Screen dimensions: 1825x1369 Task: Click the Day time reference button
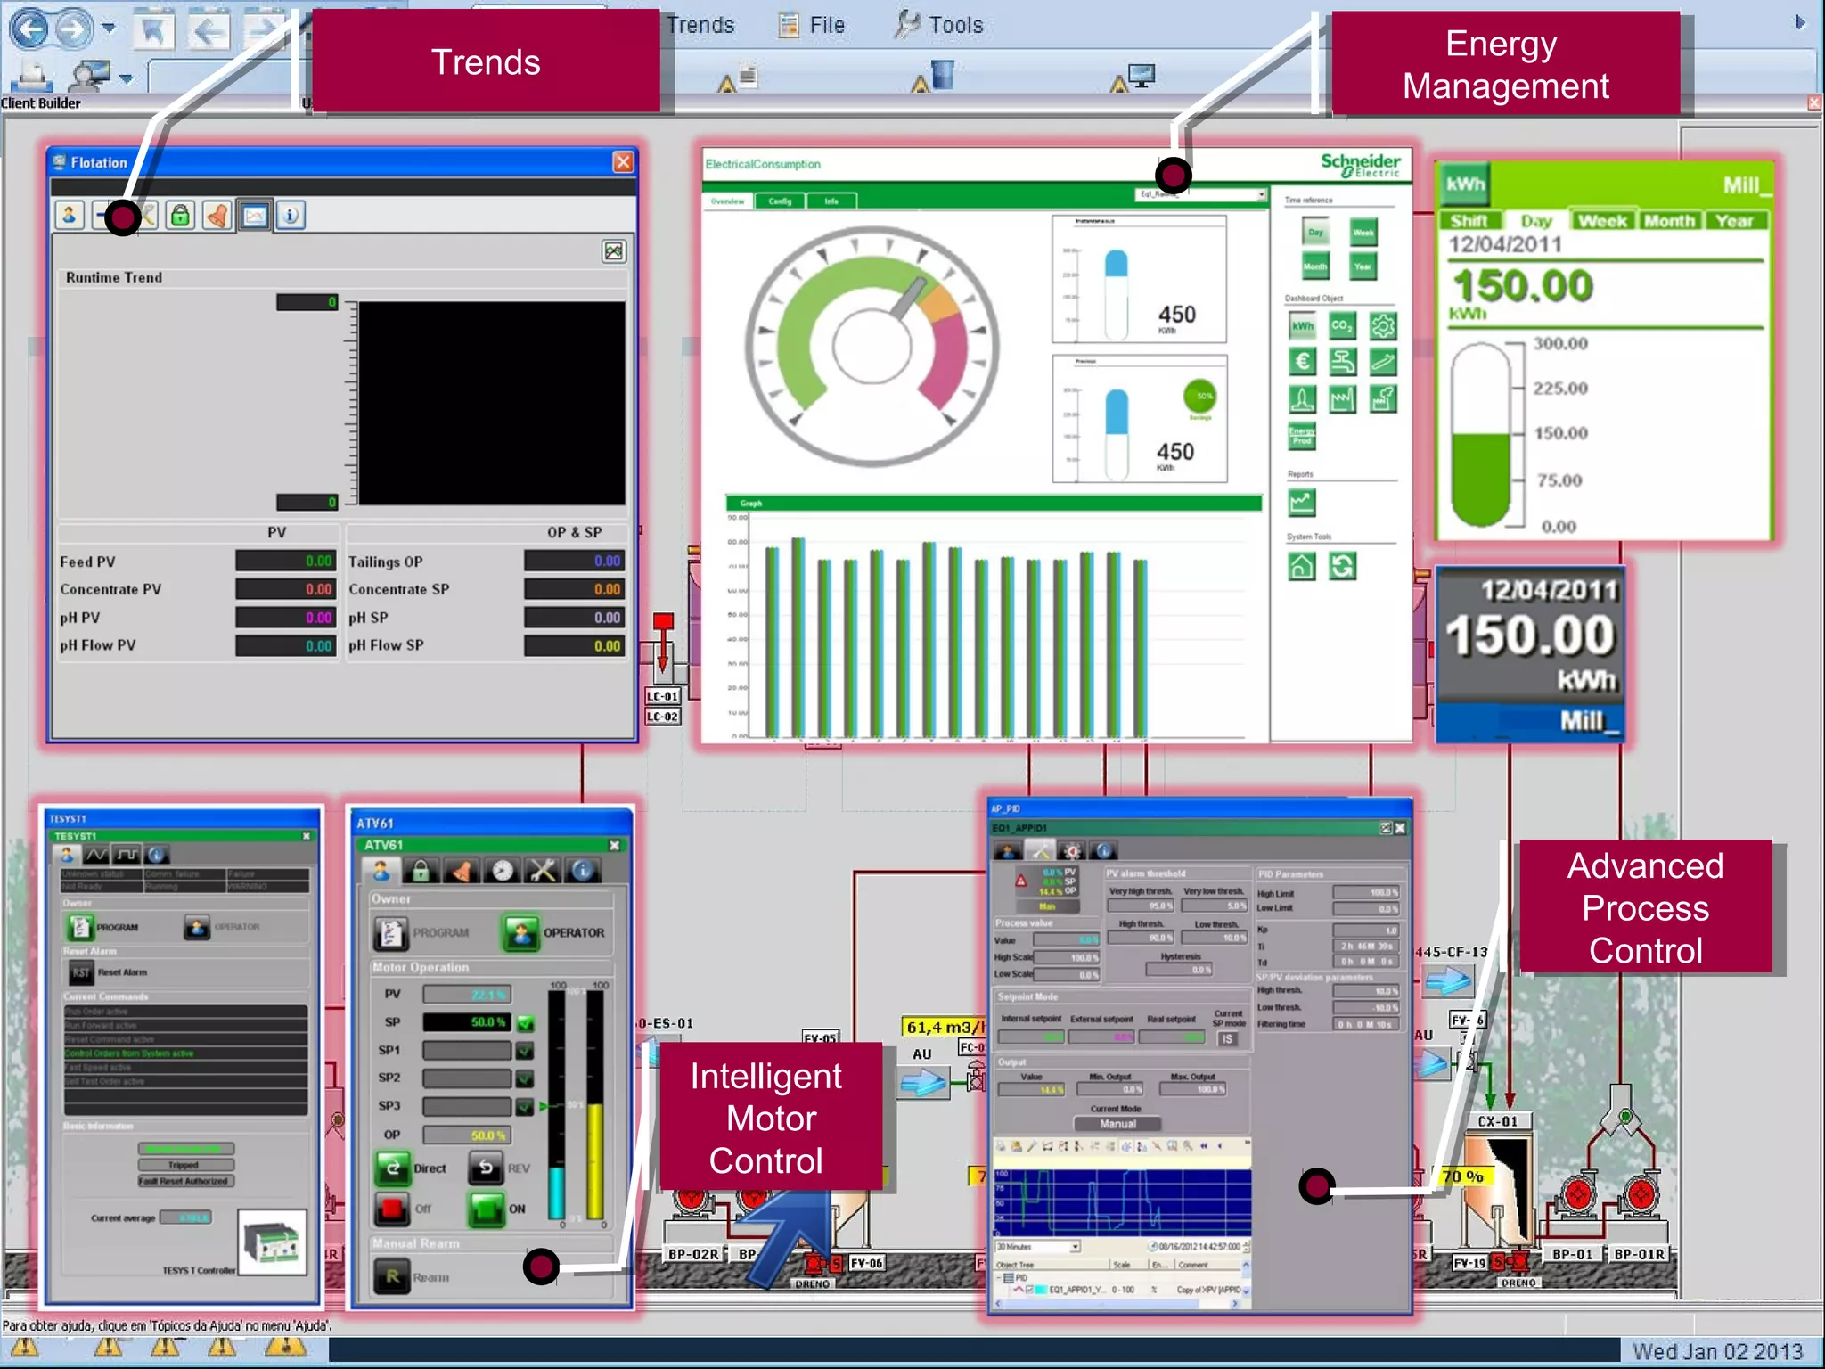pos(1315,233)
